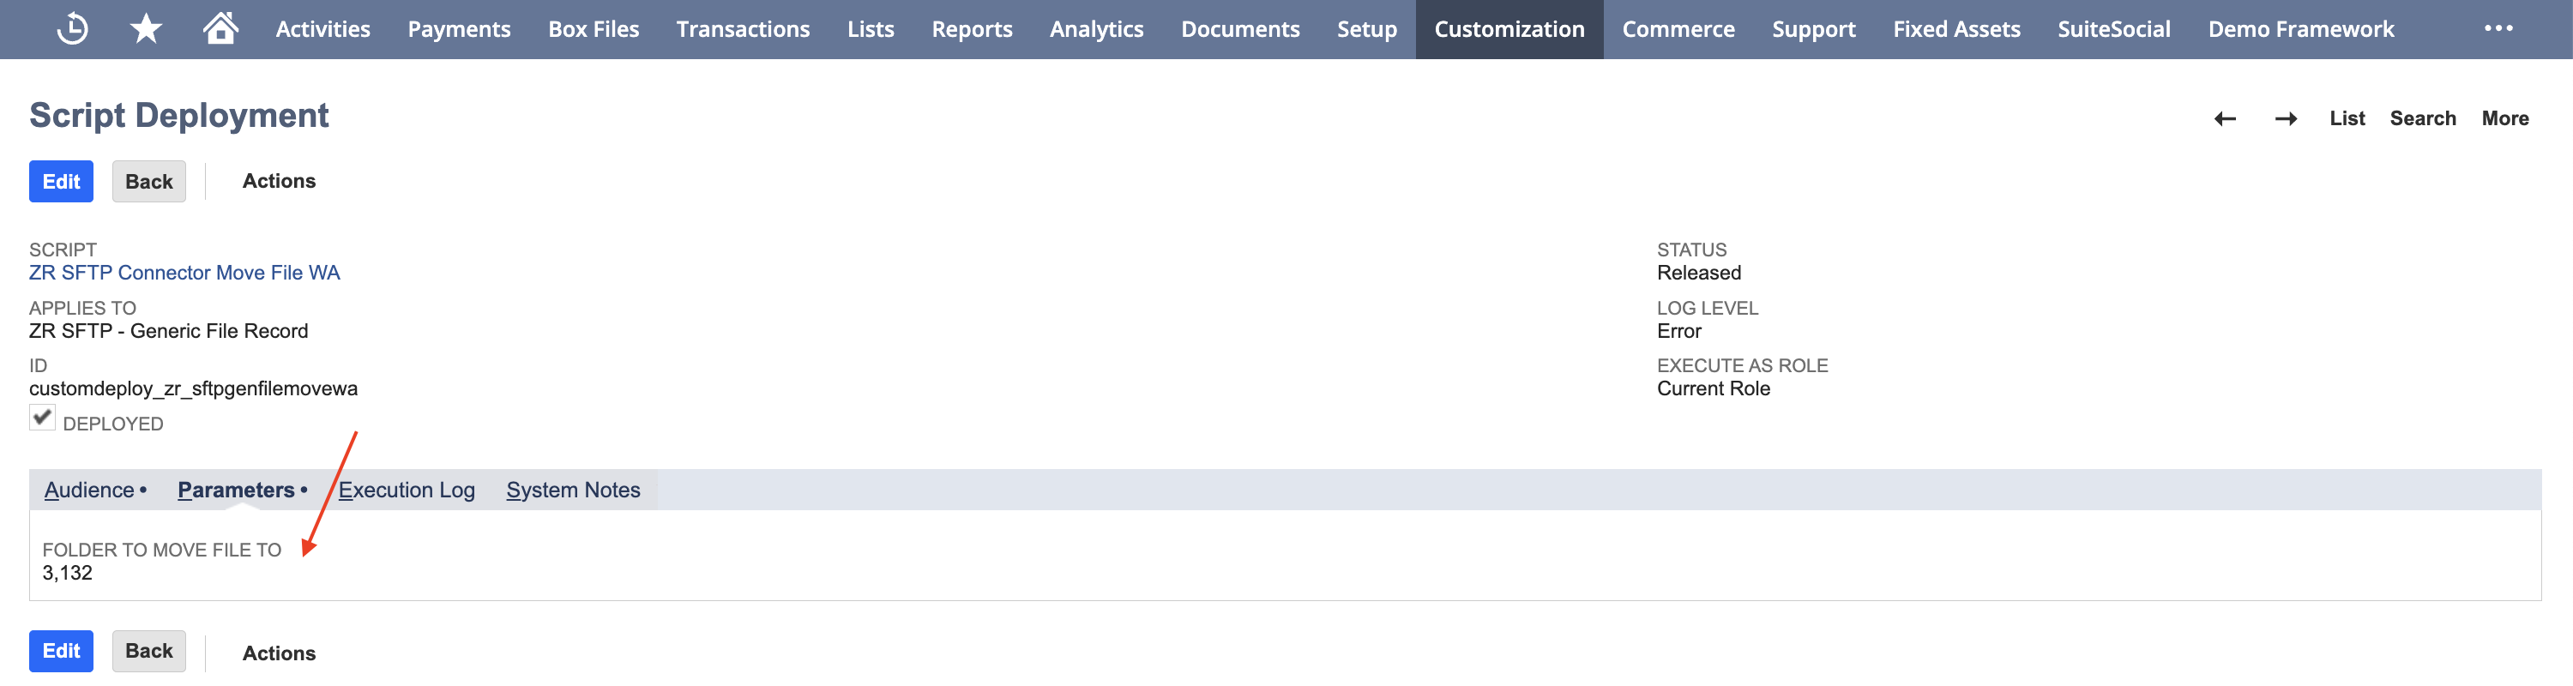Open the Recent Records clock icon

point(73,29)
